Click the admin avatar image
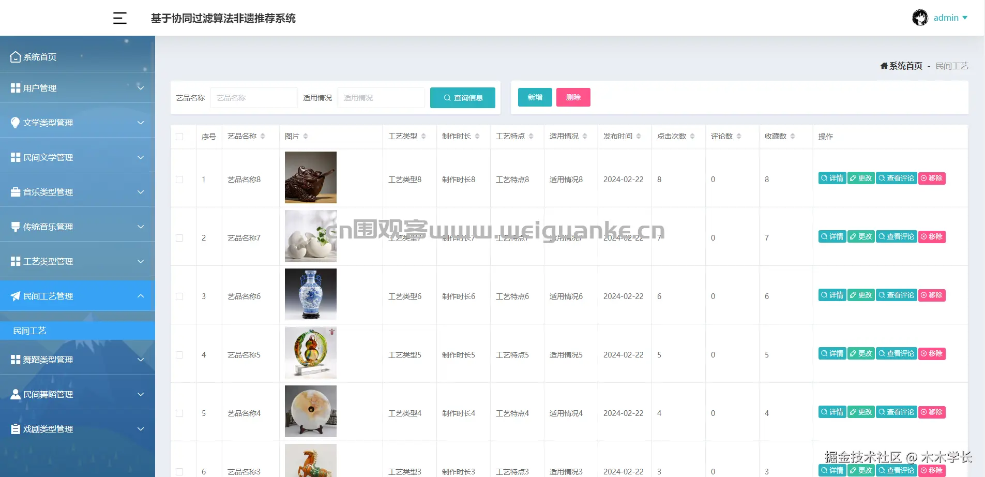 click(920, 17)
